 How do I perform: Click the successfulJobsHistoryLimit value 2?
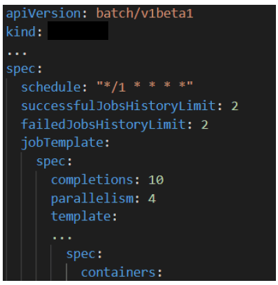coord(235,106)
